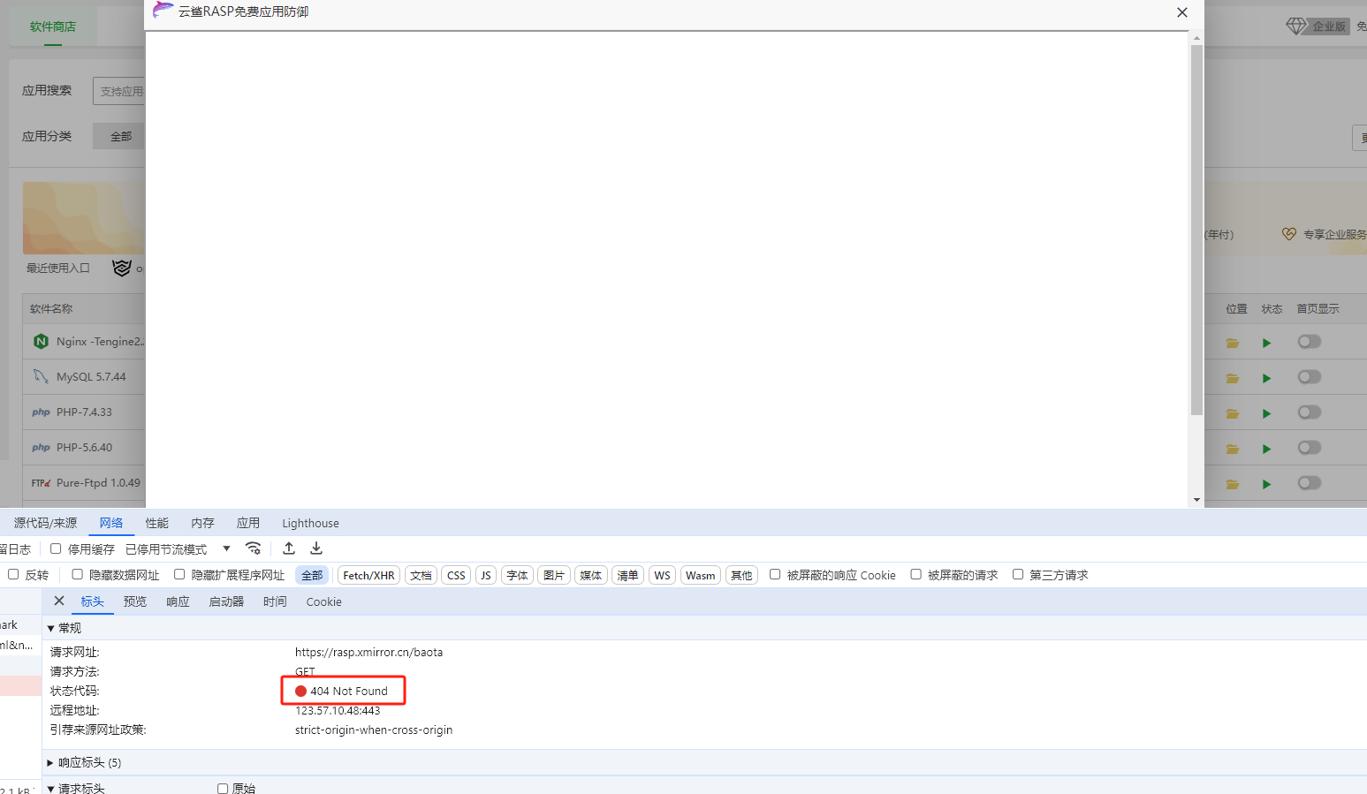Filter requests by WS
The image size is (1367, 794).
[x=662, y=575]
